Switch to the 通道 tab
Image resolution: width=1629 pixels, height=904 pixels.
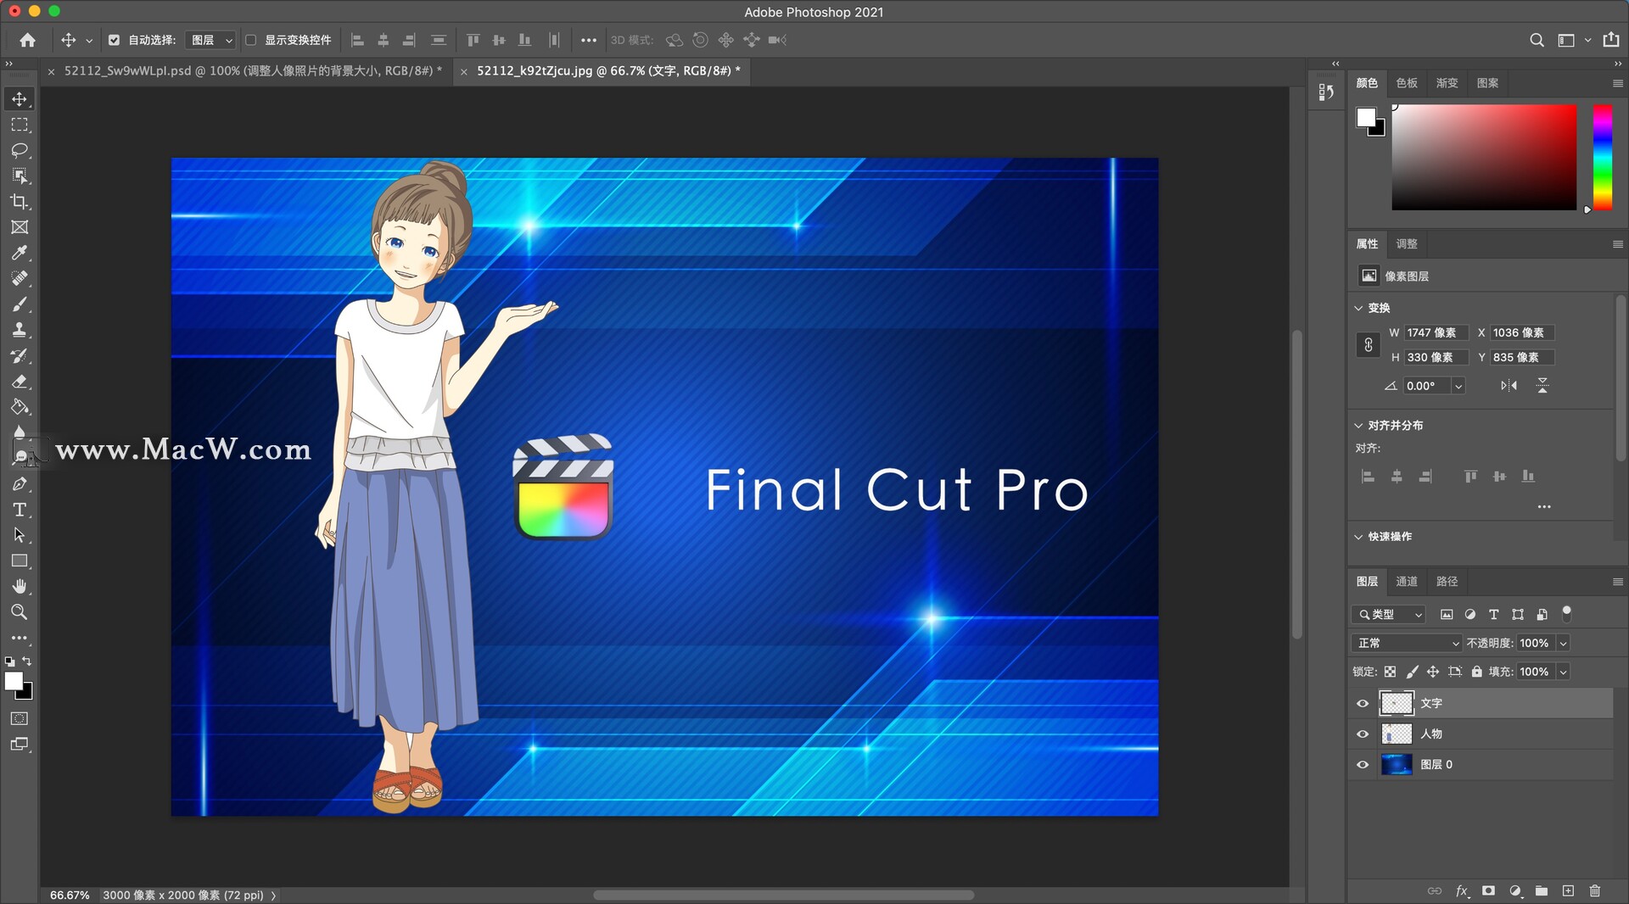coord(1407,582)
